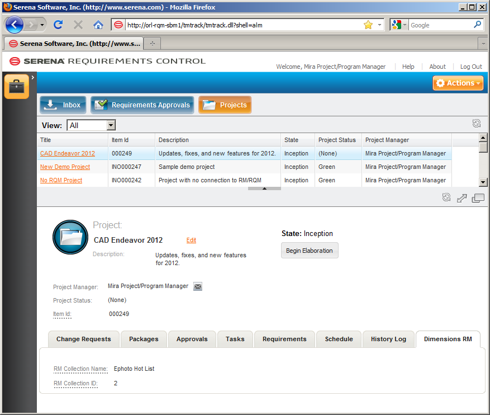Open the back/forward history dropdown arrow
Viewport: 490px width, 415px height.
(x=42, y=25)
